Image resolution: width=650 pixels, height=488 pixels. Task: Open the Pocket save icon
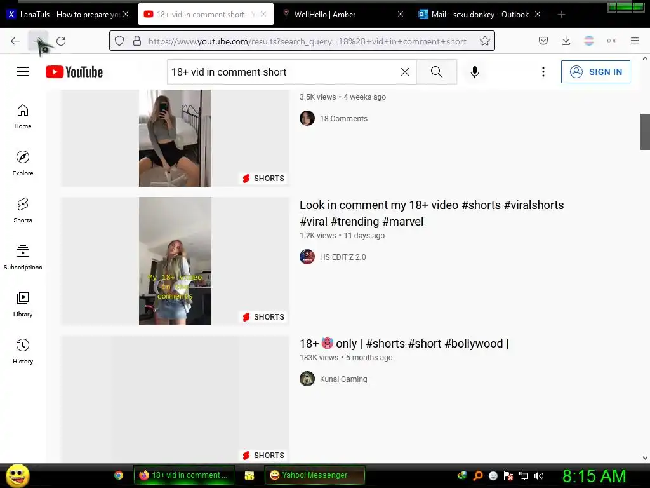[x=543, y=41]
